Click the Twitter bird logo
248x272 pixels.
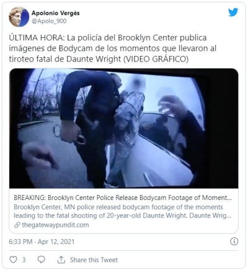pos(233,12)
